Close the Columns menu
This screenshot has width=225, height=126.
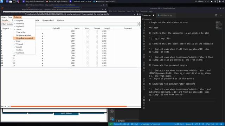(x=17, y=17)
